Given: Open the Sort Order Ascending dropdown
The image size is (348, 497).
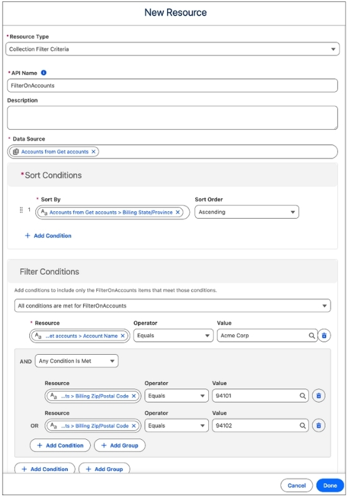Looking at the screenshot, I should pyautogui.click(x=247, y=212).
